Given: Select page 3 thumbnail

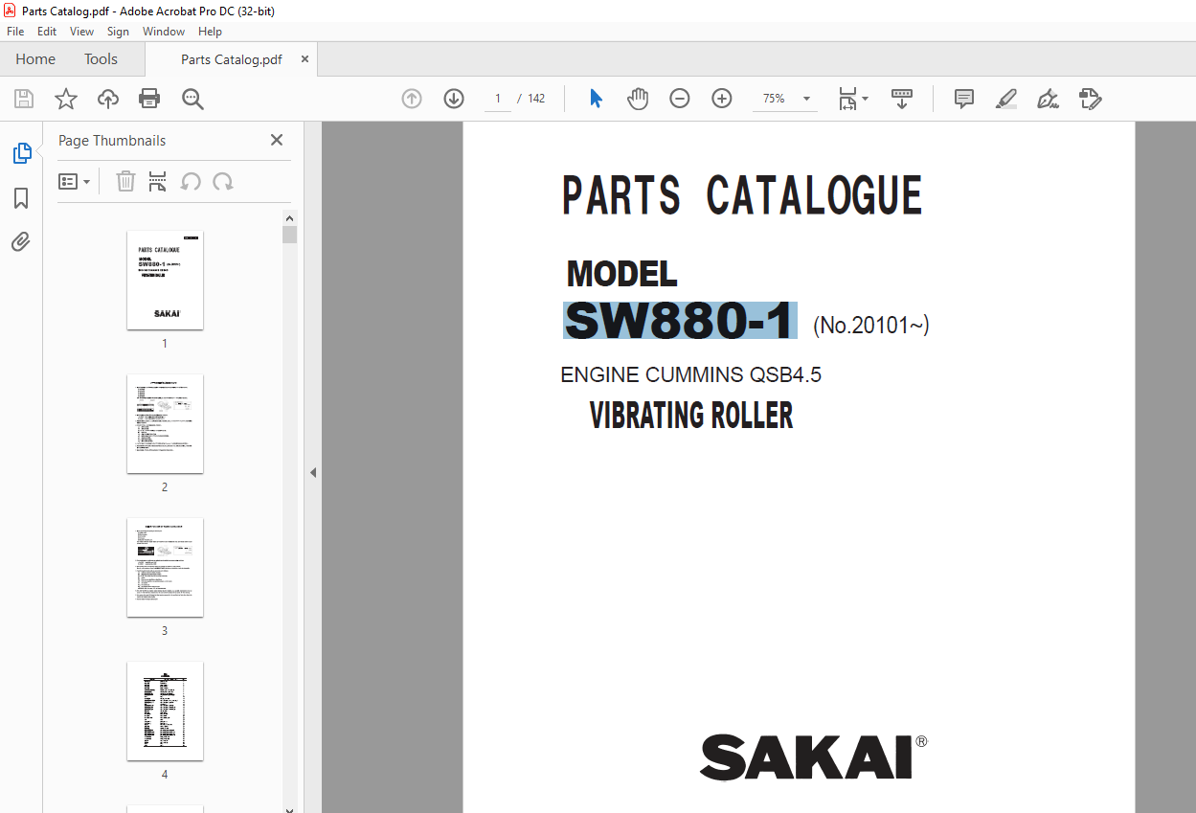Looking at the screenshot, I should point(165,568).
